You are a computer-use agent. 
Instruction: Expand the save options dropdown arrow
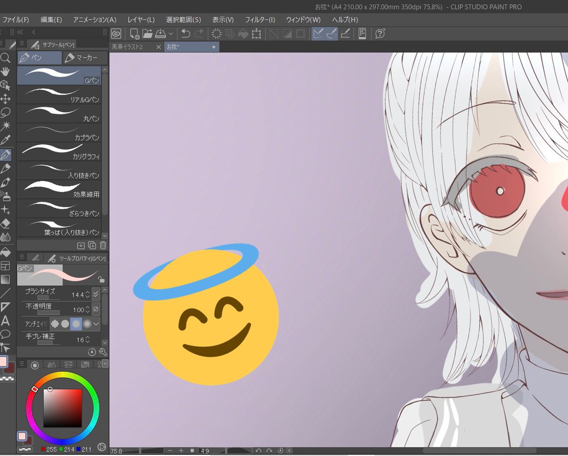170,34
